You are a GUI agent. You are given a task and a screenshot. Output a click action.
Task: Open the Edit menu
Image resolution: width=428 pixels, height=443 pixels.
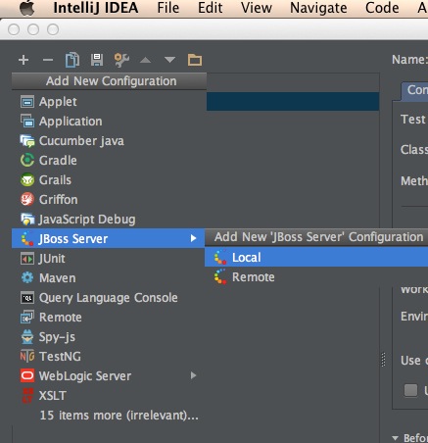210,8
